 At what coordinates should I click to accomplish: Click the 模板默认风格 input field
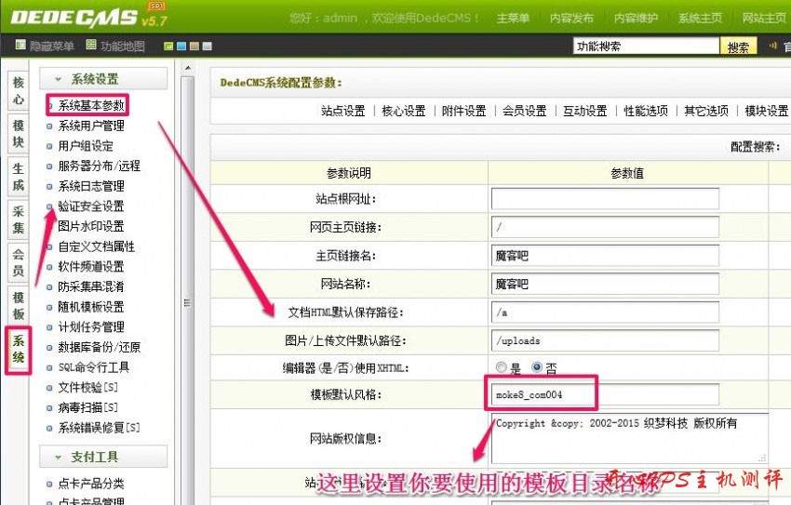[x=605, y=394]
